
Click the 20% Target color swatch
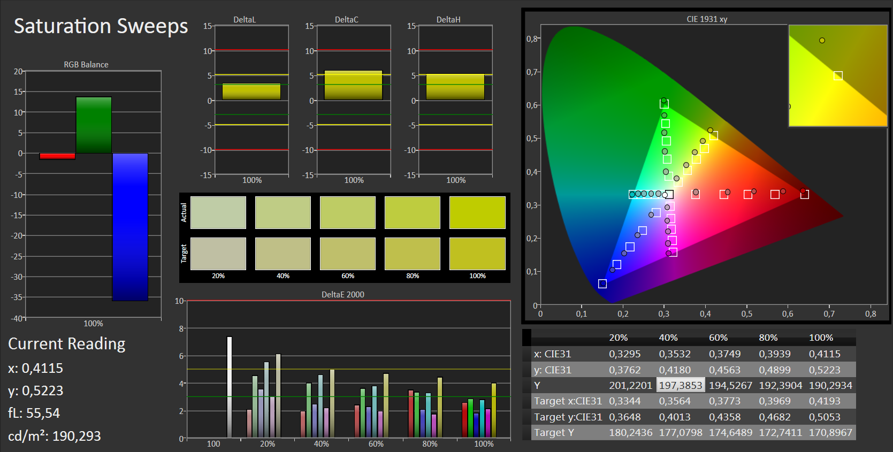[218, 254]
